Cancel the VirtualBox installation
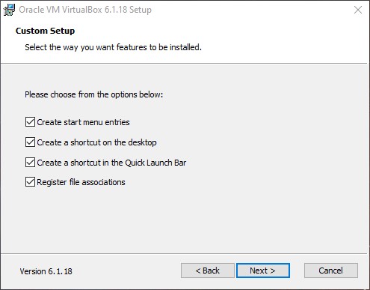This screenshot has height=290, width=370. 331,271
